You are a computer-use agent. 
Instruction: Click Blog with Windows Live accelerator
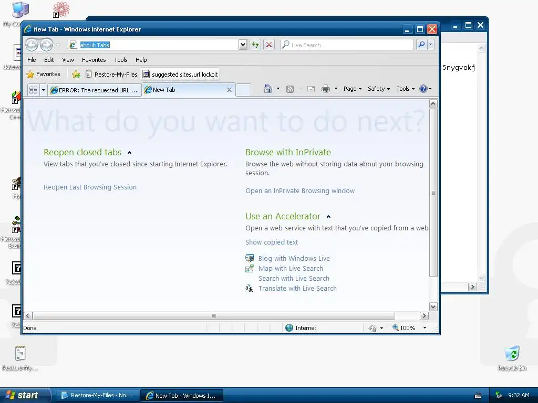coord(294,258)
